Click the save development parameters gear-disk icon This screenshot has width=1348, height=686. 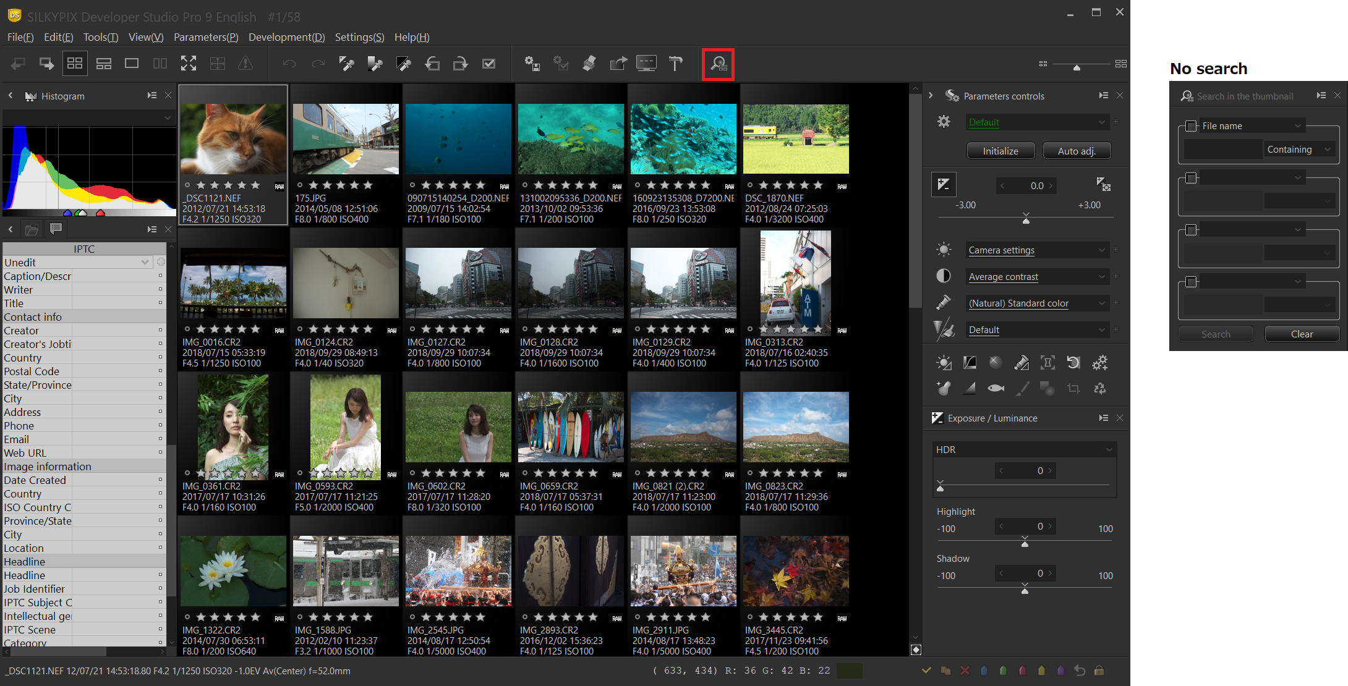pyautogui.click(x=532, y=64)
